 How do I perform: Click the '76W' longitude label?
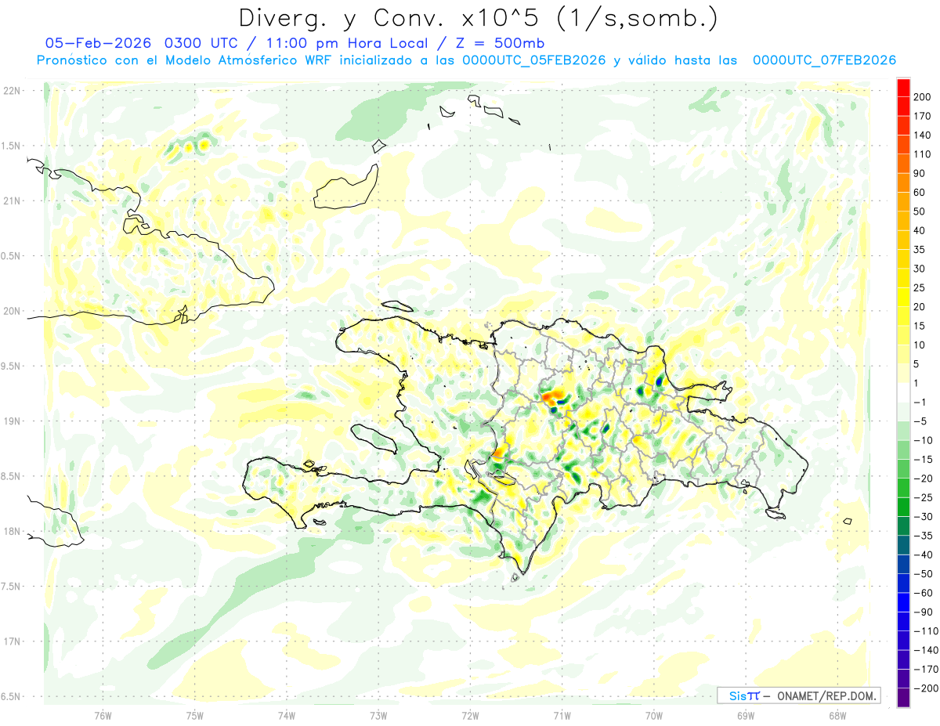point(103,715)
